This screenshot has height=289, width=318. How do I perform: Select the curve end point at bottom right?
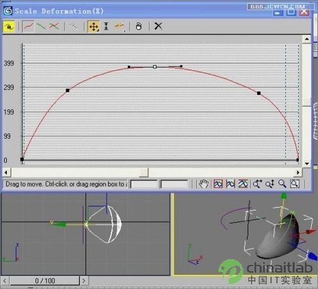coord(298,160)
